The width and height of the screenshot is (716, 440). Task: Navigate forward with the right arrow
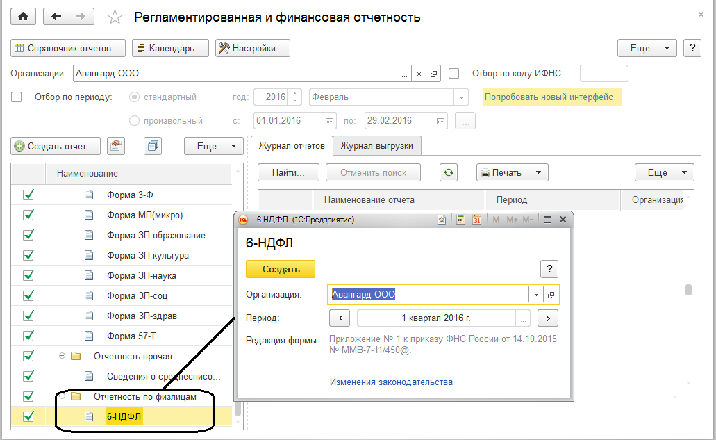(81, 17)
